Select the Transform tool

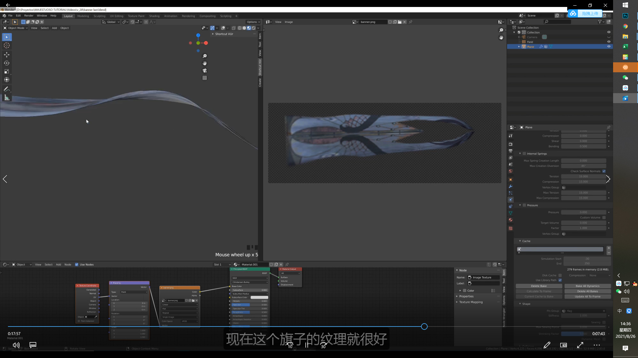(7, 80)
